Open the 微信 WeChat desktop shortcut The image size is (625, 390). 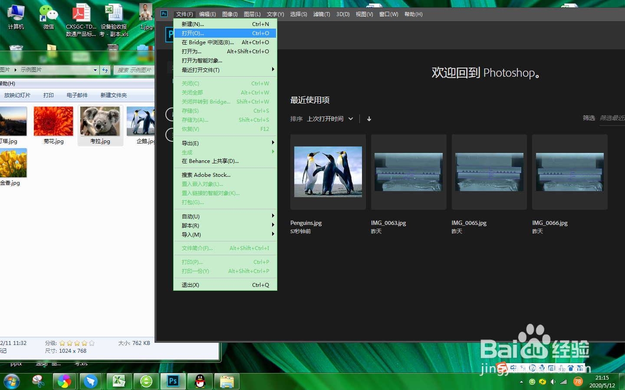[49, 16]
